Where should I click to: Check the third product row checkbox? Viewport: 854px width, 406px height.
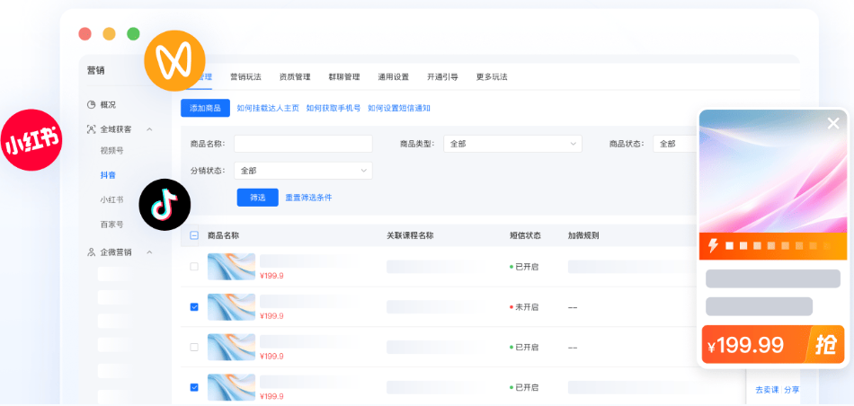[194, 348]
